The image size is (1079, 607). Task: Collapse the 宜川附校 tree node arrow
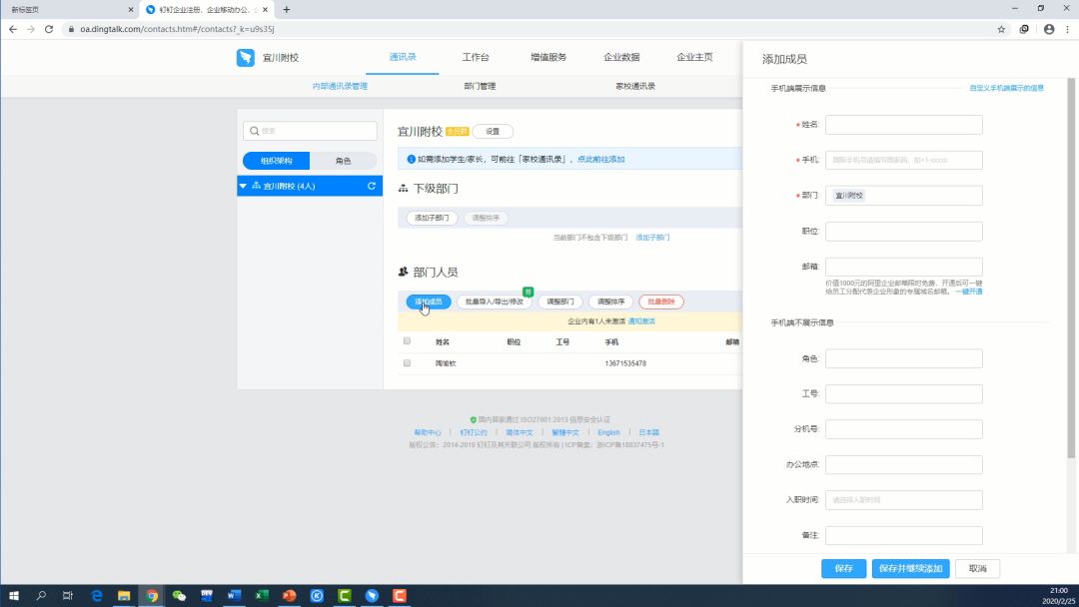click(x=243, y=186)
